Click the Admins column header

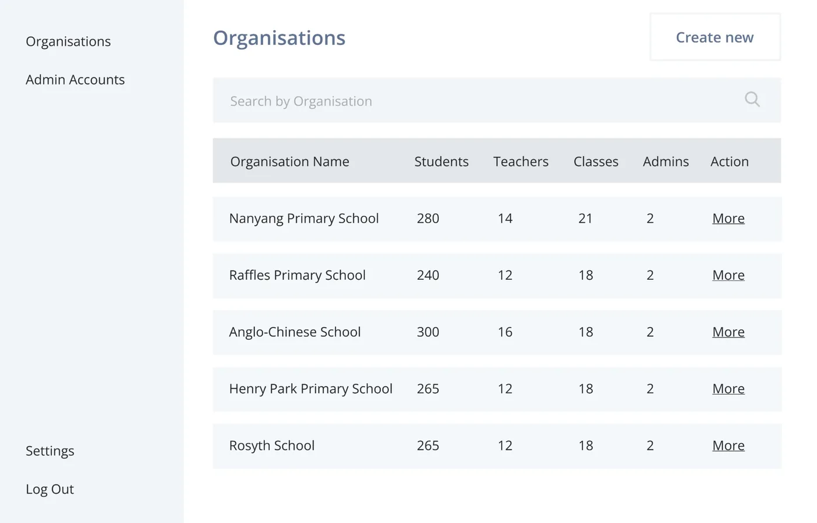point(666,162)
